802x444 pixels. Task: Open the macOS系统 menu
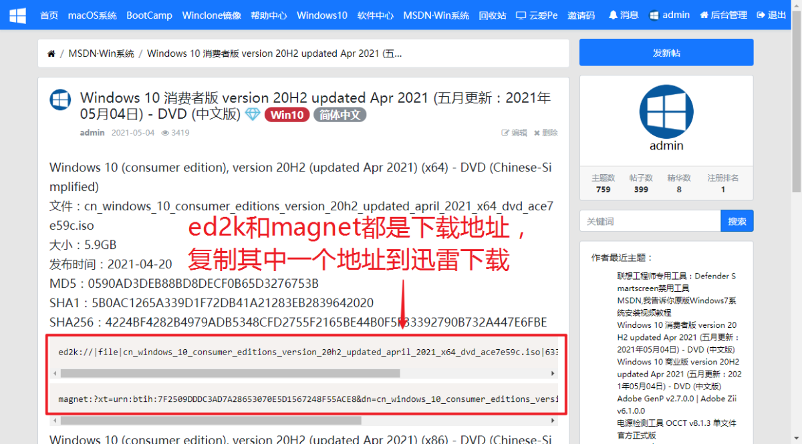pyautogui.click(x=92, y=15)
